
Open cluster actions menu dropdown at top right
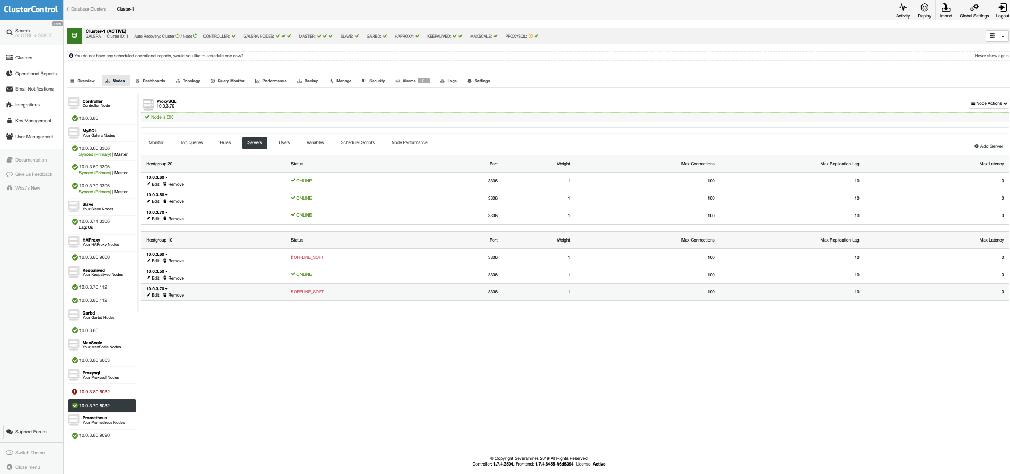[x=997, y=36]
